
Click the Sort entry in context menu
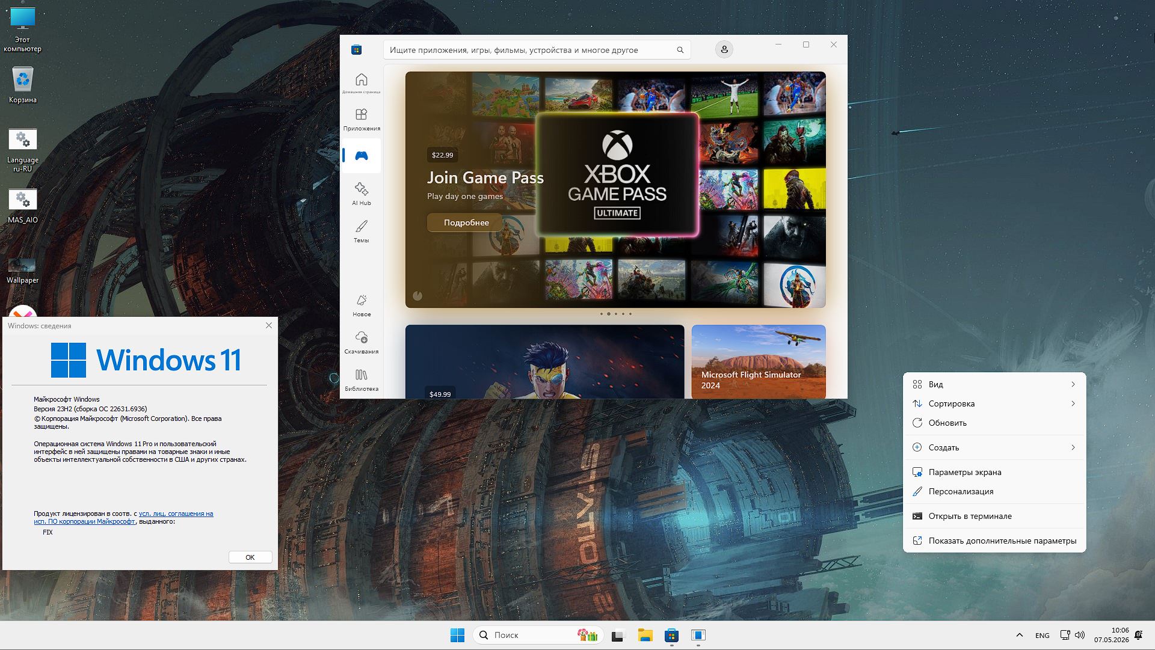[x=994, y=403]
